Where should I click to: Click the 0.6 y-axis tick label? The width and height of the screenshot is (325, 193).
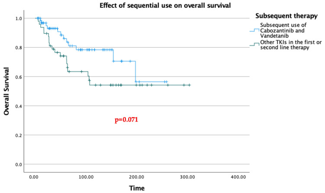[19, 77]
